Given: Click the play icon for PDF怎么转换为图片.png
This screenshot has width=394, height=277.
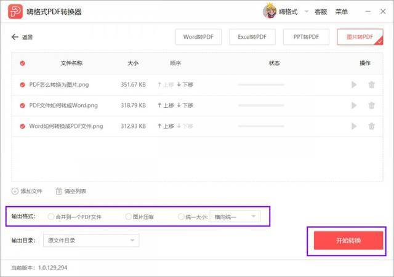Looking at the screenshot, I should click(354, 84).
